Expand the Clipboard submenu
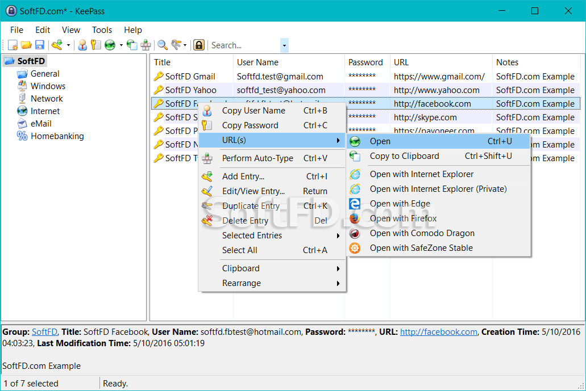This screenshot has width=586, height=391. pyautogui.click(x=272, y=268)
